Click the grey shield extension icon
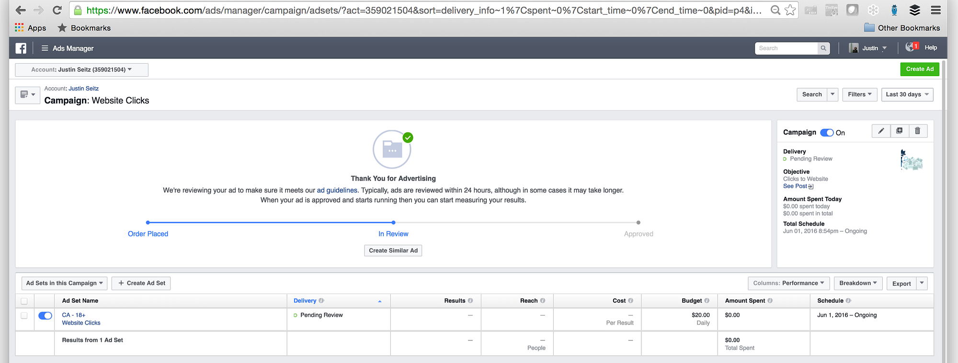This screenshot has width=958, height=363. 852,10
